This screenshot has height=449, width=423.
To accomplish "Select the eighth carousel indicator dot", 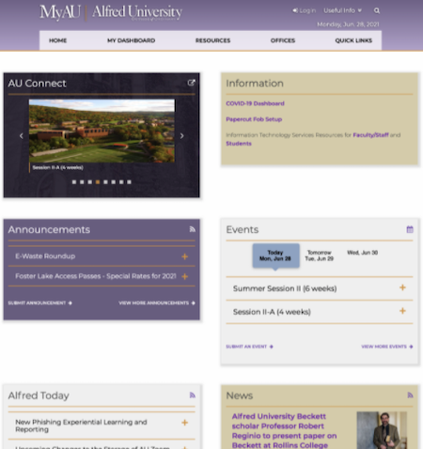I will 129,182.
